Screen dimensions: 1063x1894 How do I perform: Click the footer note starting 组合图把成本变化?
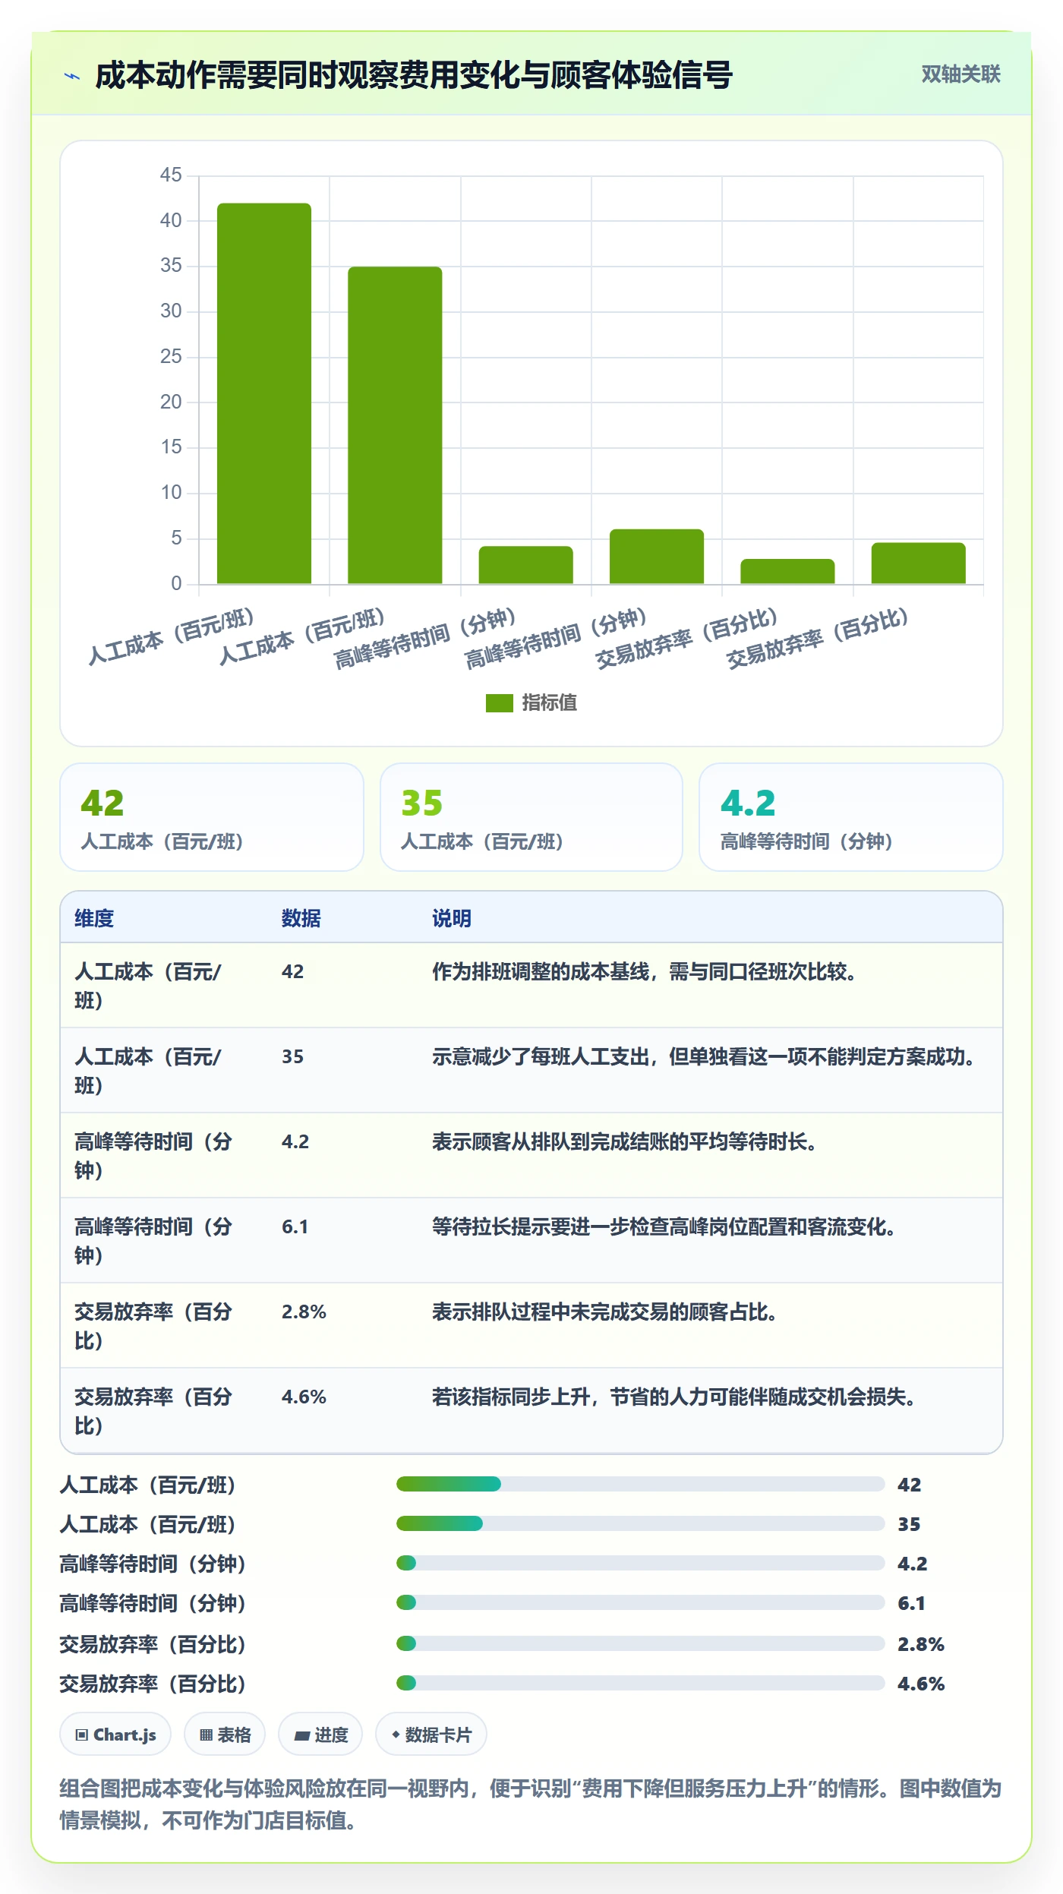(531, 1804)
